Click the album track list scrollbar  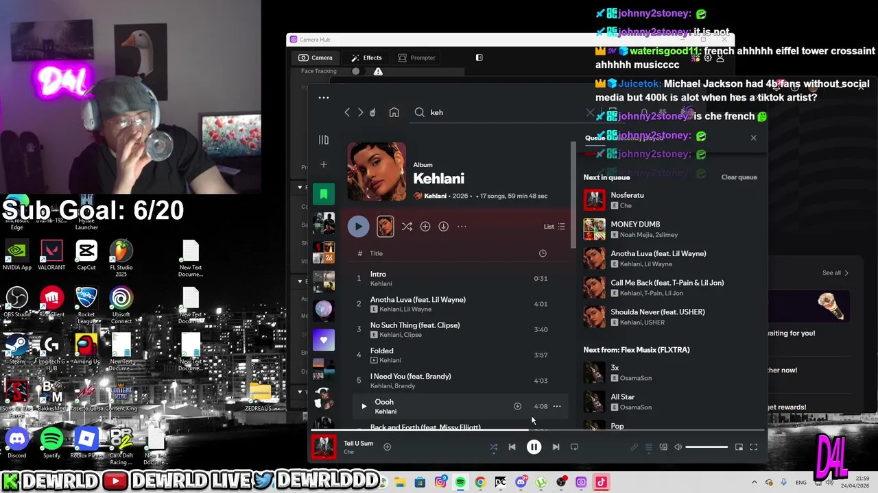573,195
